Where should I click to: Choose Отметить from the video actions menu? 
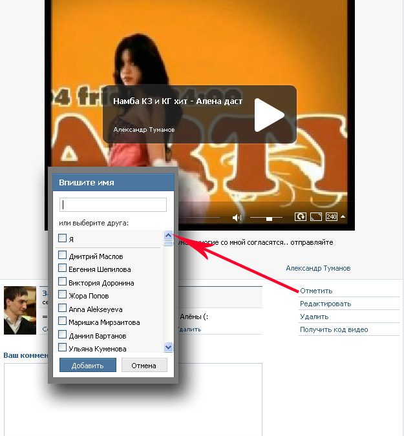click(x=316, y=291)
